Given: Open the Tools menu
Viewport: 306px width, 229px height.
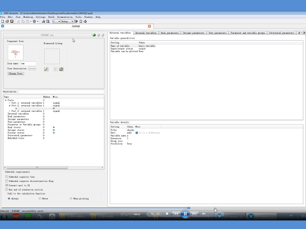Looking at the screenshot, I should click(78, 17).
